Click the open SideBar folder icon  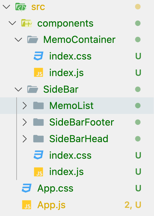coord(33,89)
